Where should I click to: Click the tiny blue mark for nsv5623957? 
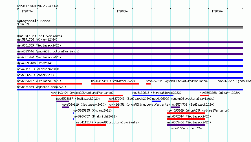169,131
